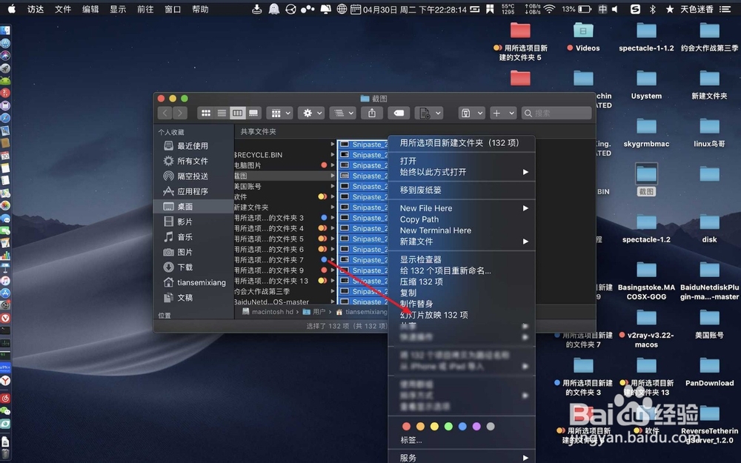Screen dimensions: 741x463
Task: Click macintosh hd in the path bar
Action: pyautogui.click(x=268, y=312)
